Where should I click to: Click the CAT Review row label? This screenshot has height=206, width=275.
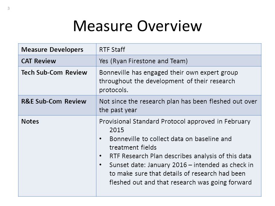pos(39,61)
